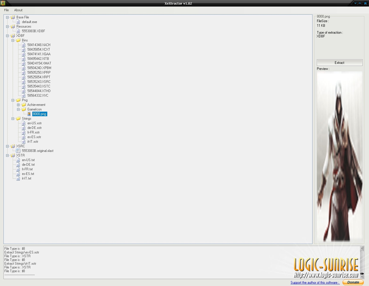
Task: Collapse the GameIcon folder node
Action: pyautogui.click(x=18, y=109)
